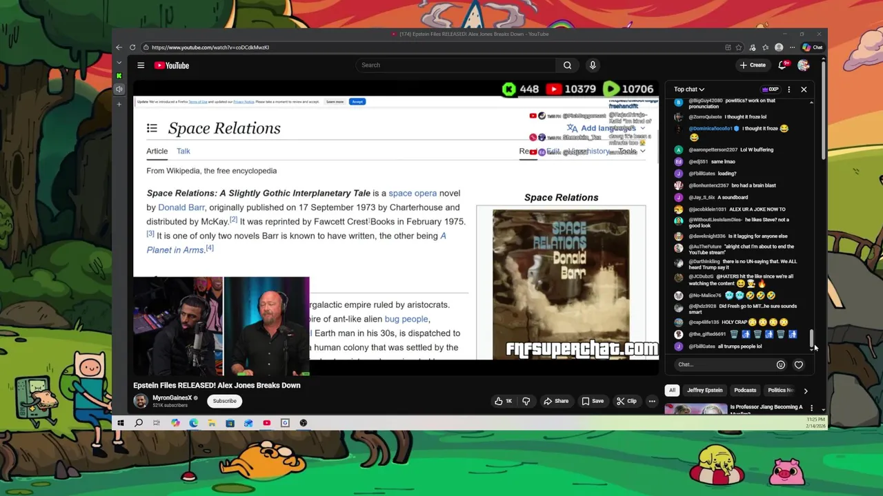The width and height of the screenshot is (883, 496).
Task: Expand the Tools dropdown on Wikipedia page
Action: [632, 152]
